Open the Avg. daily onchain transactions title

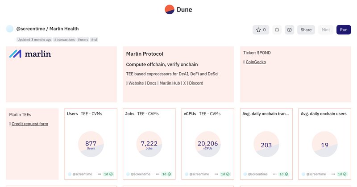pos(266,114)
